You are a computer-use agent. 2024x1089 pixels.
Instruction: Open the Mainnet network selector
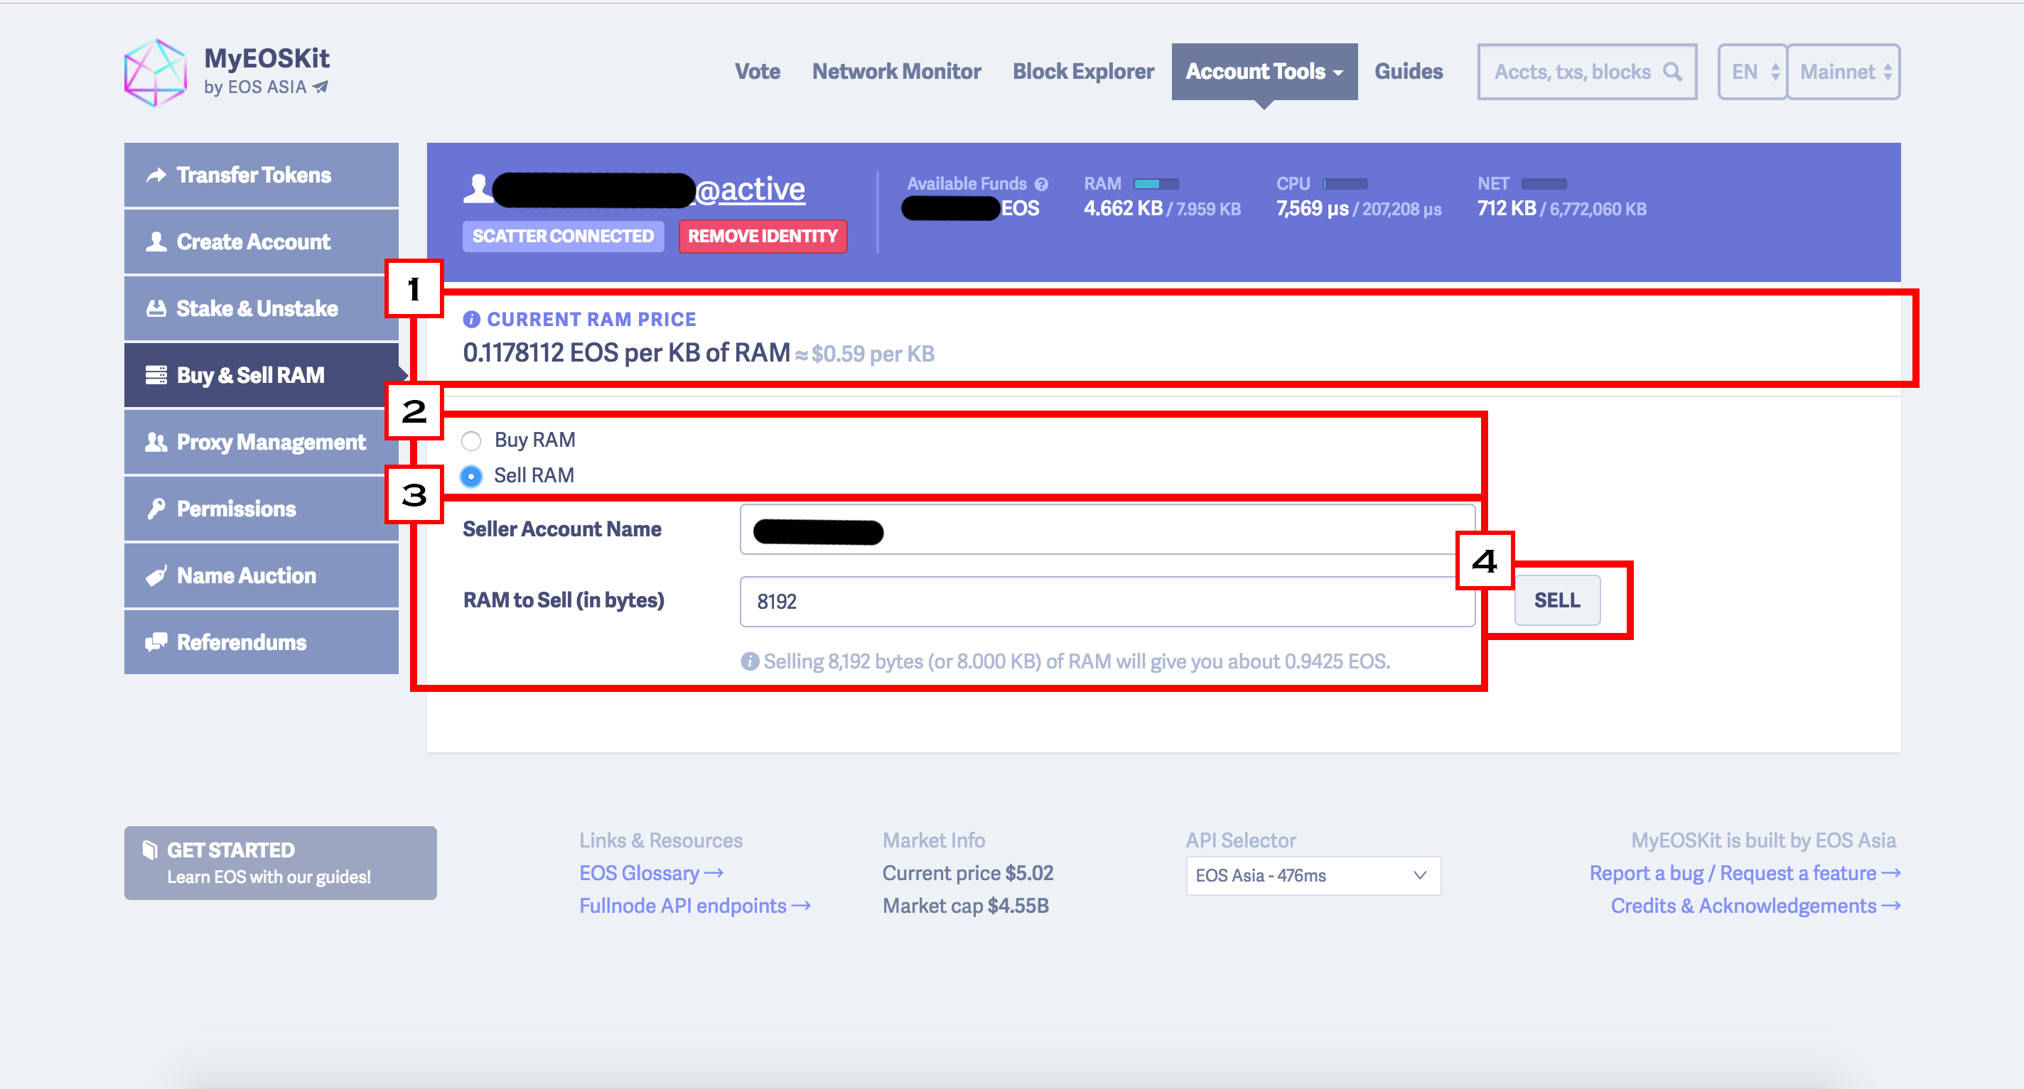(x=1844, y=72)
